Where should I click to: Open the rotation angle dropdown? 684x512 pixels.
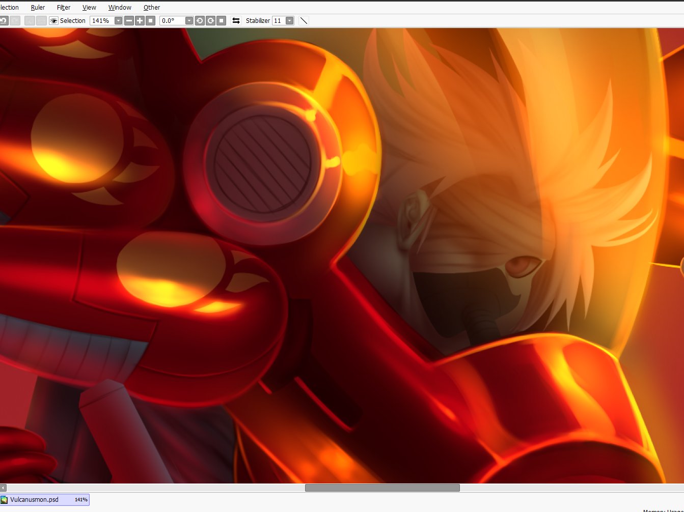(x=189, y=21)
